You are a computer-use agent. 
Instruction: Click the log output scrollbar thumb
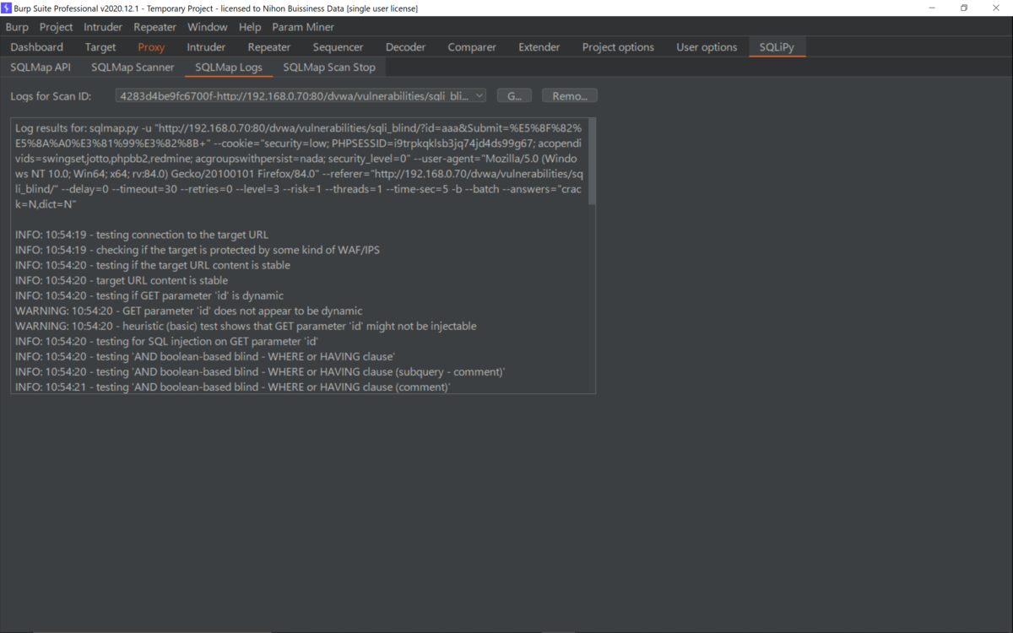pyautogui.click(x=592, y=161)
